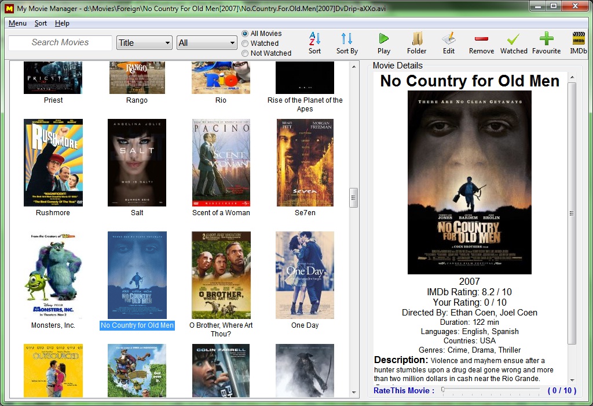593x406 pixels.
Task: Select the Rio movie poster
Action: [x=221, y=78]
